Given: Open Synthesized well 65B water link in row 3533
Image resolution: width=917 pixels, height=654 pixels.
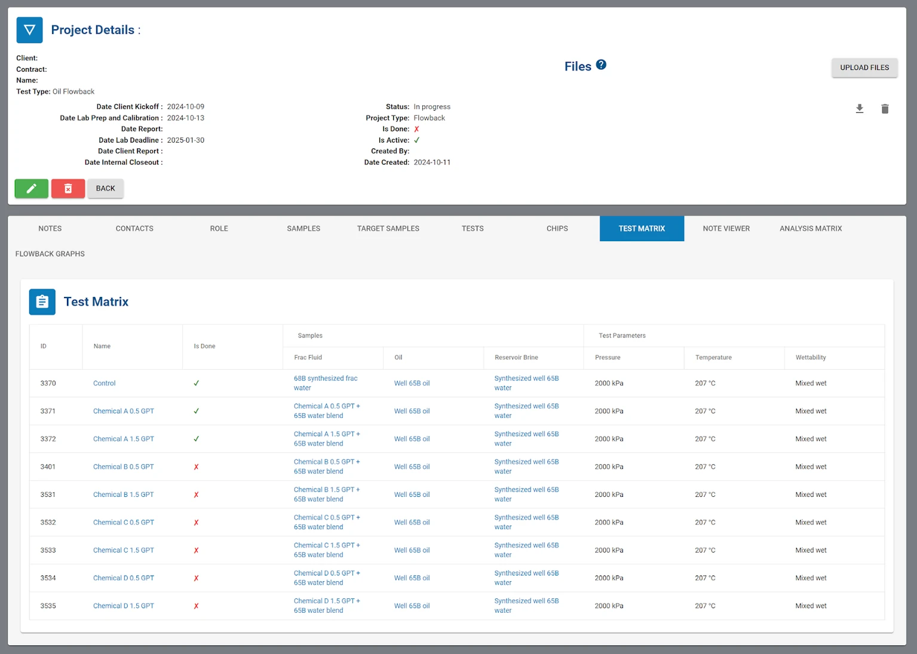Looking at the screenshot, I should pyautogui.click(x=526, y=550).
